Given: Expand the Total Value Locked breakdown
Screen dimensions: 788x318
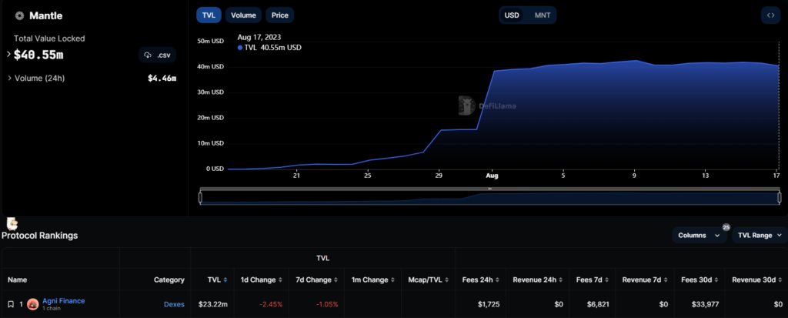Looking at the screenshot, I should click(8, 54).
